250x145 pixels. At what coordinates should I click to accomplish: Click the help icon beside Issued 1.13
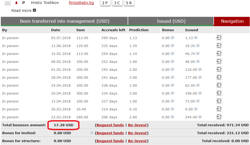pyautogui.click(x=196, y=38)
